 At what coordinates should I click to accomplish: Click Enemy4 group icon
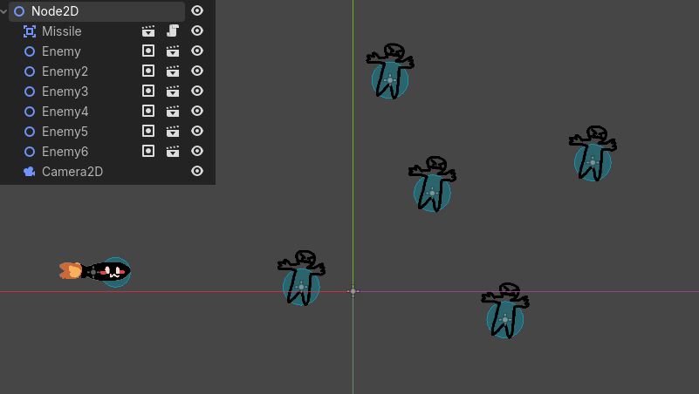pos(148,111)
